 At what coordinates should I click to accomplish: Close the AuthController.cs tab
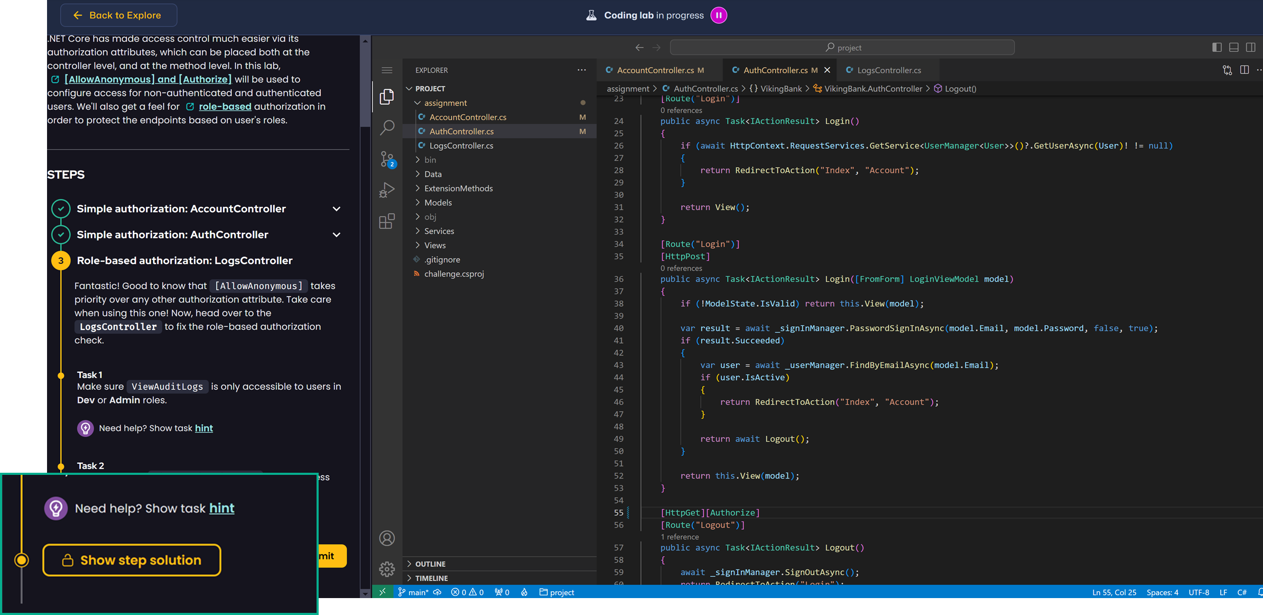(828, 70)
